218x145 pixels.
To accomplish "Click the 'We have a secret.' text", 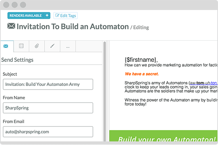I will [x=142, y=74].
